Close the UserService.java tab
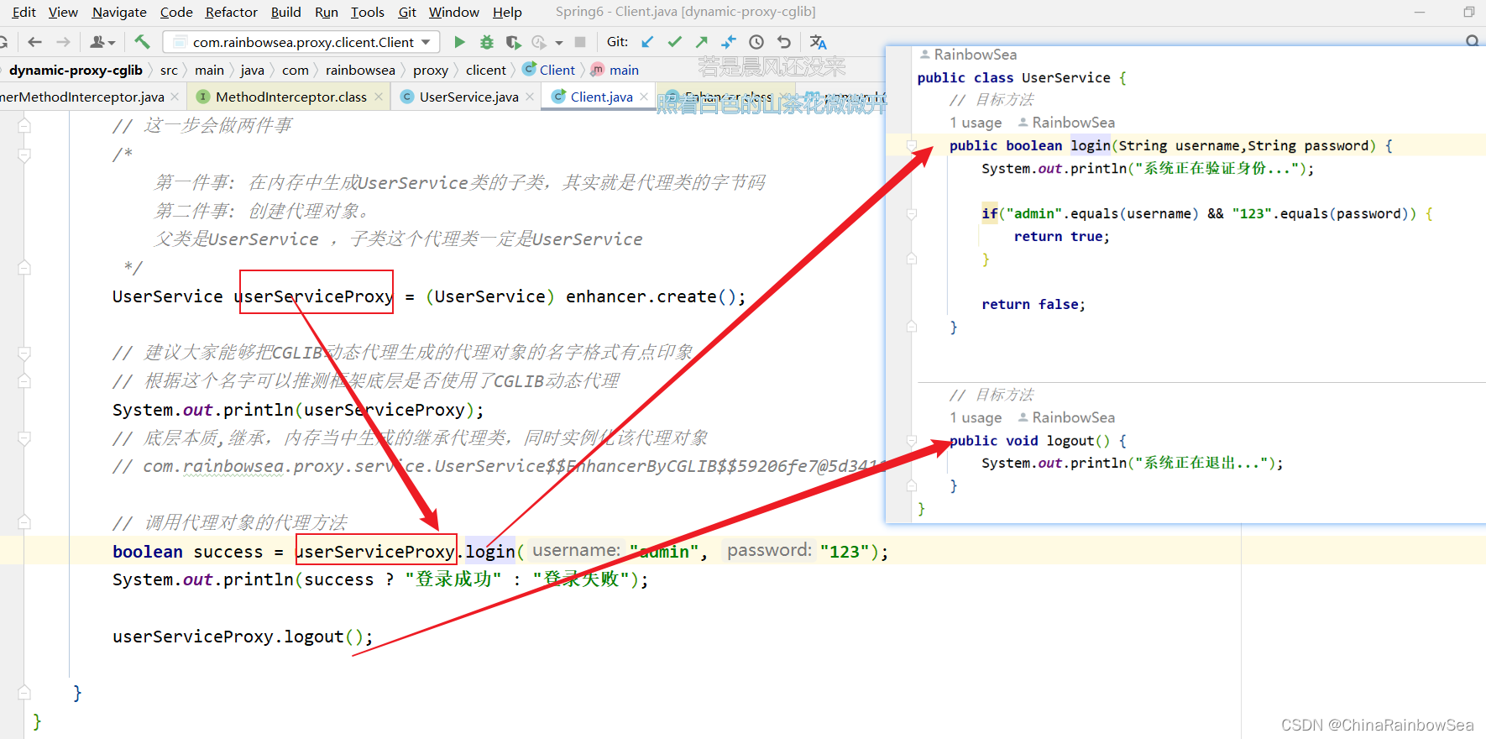 tap(530, 97)
